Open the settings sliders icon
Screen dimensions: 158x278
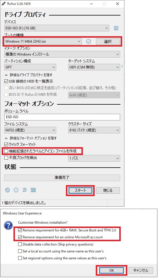(25, 190)
